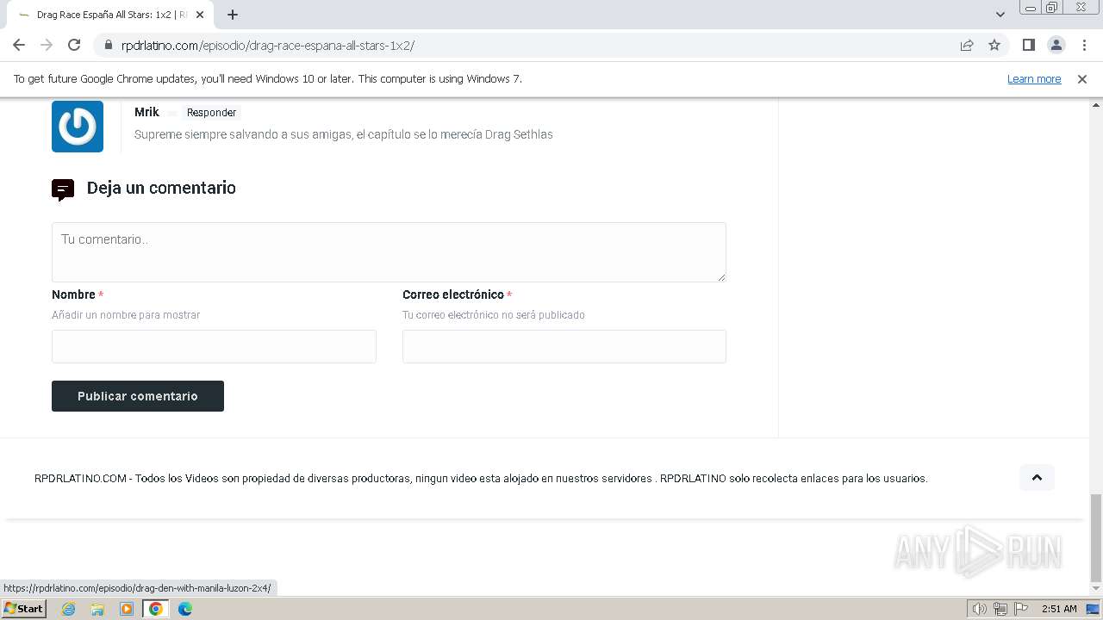This screenshot has height=620, width=1103.
Task: Click the Chrome taskbar icon
Action: click(x=156, y=609)
